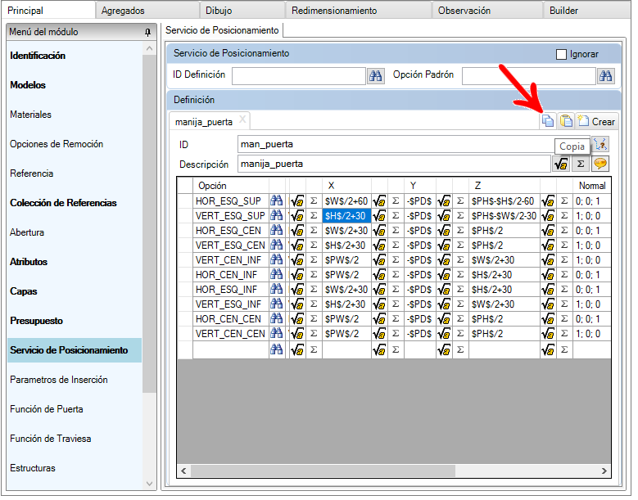Click formula icon after X in empty last row
The width and height of the screenshot is (638, 500).
click(x=379, y=349)
